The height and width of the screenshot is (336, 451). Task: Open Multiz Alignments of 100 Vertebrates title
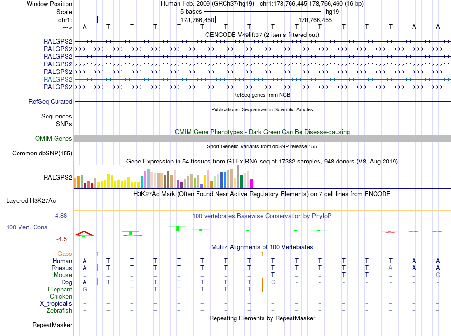(262, 247)
